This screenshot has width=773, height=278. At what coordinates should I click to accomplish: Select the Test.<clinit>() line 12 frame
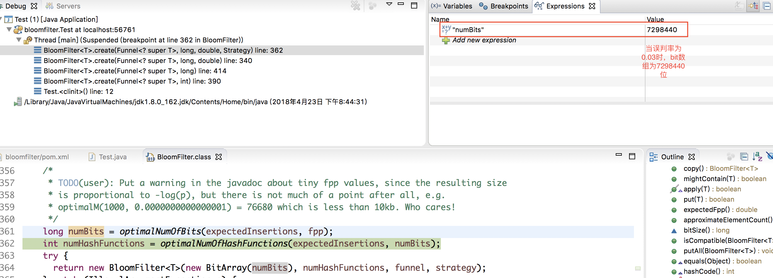[79, 91]
